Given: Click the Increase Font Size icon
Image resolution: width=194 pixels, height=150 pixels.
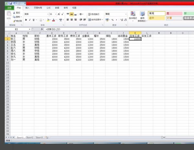Looking at the screenshot, I should [x=59, y=14].
